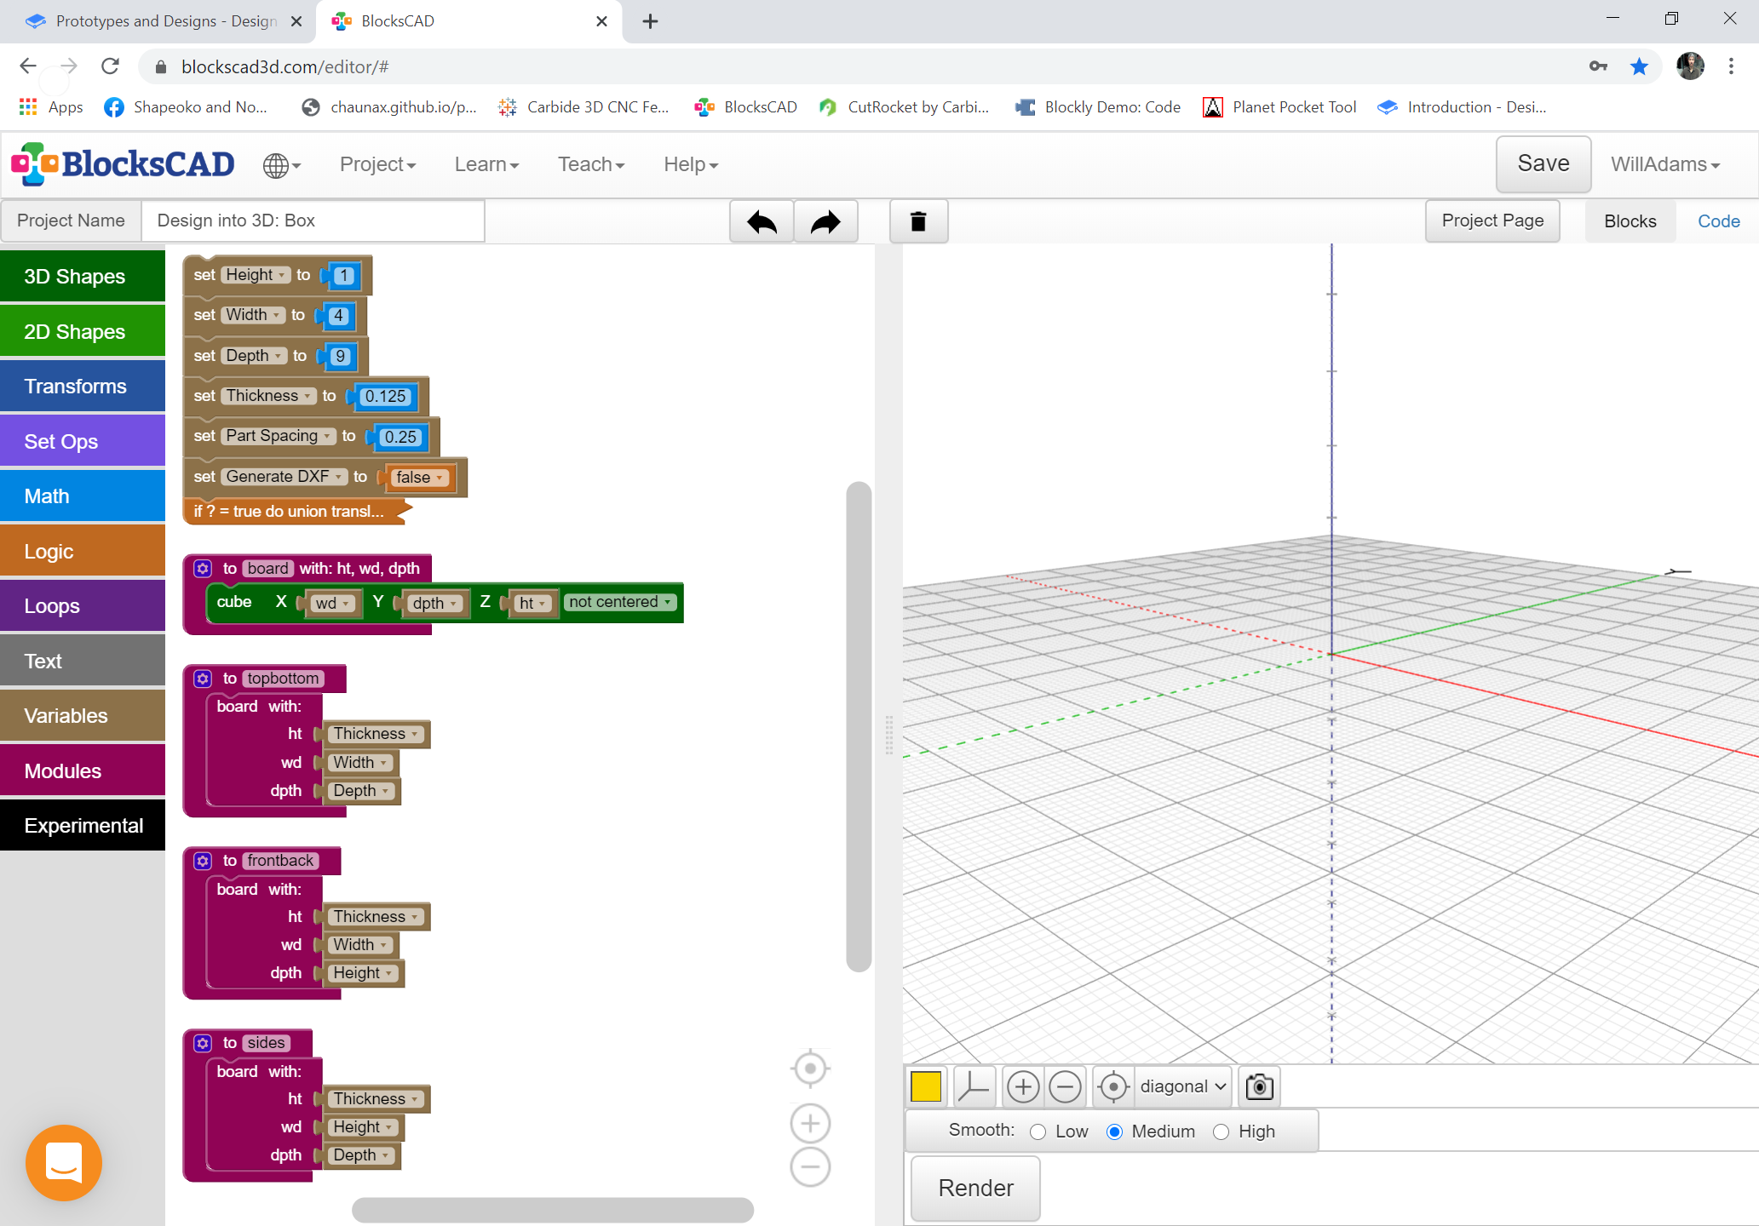The height and width of the screenshot is (1226, 1759).
Task: Click the Project Name input field
Action: (x=313, y=221)
